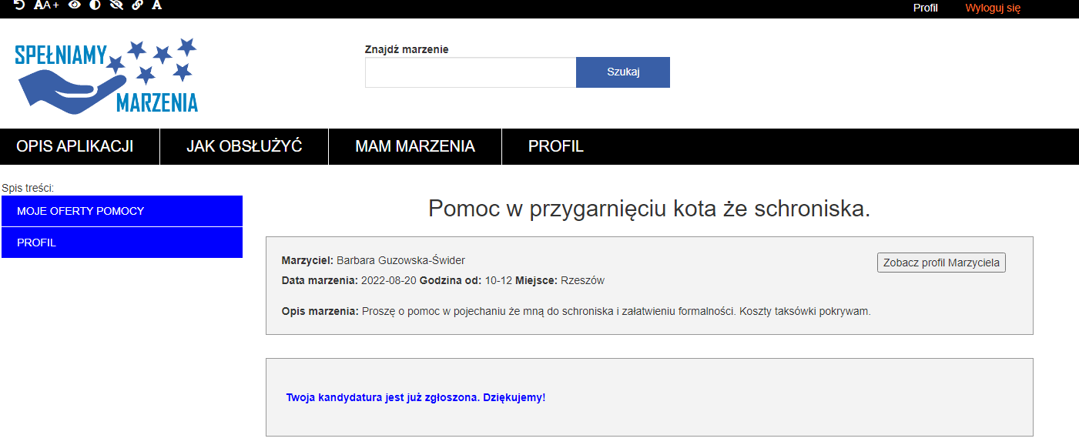Click the dream title heading about kota
1079x445 pixels.
point(648,209)
